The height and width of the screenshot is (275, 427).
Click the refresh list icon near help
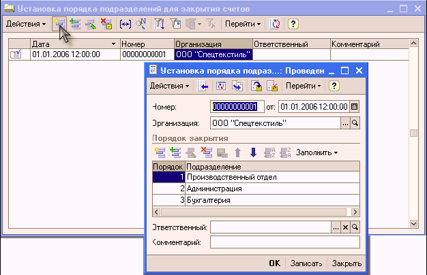coord(274,24)
